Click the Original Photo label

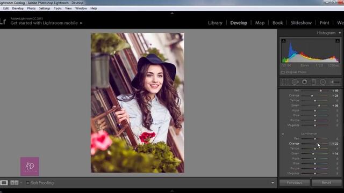[x=296, y=72]
